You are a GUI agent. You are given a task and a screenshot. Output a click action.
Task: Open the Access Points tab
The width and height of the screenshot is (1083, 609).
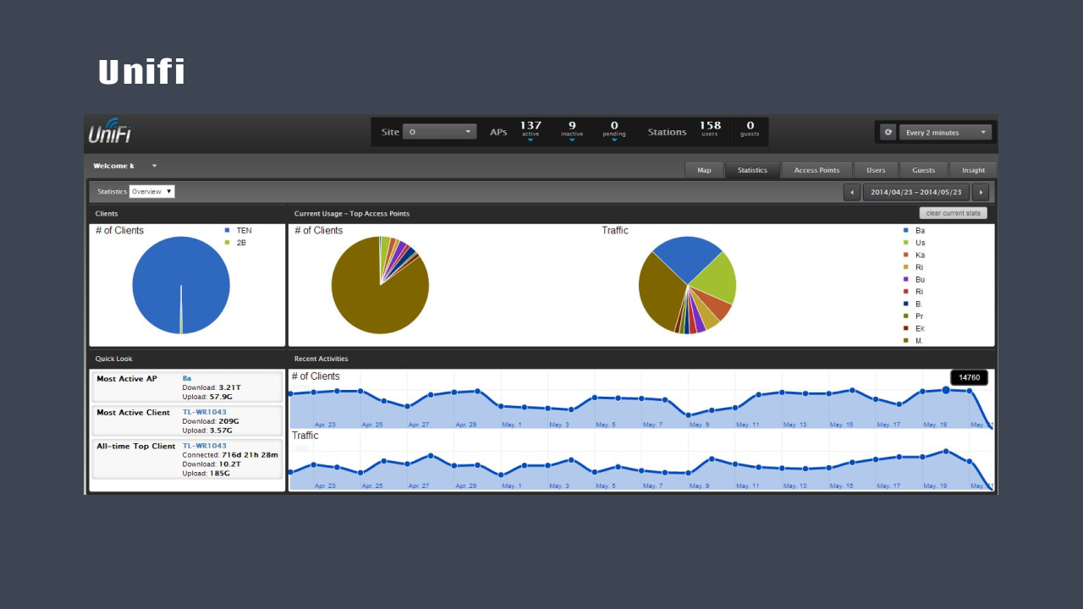pyautogui.click(x=816, y=170)
